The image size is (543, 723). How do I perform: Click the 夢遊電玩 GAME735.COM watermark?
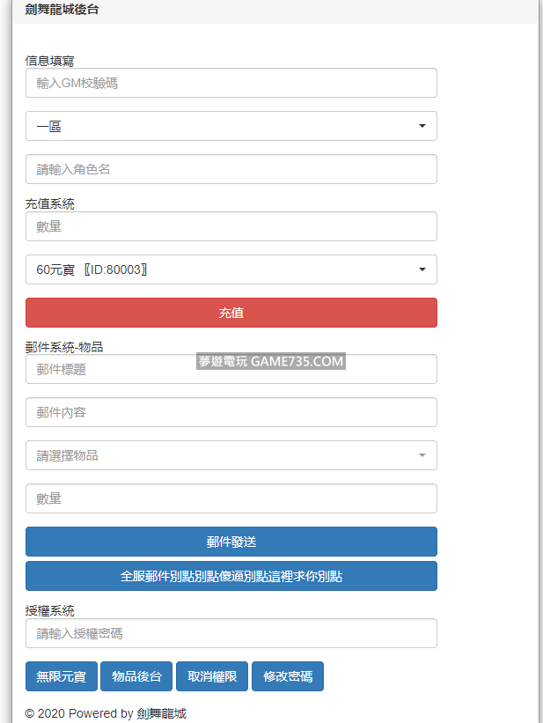click(x=270, y=361)
